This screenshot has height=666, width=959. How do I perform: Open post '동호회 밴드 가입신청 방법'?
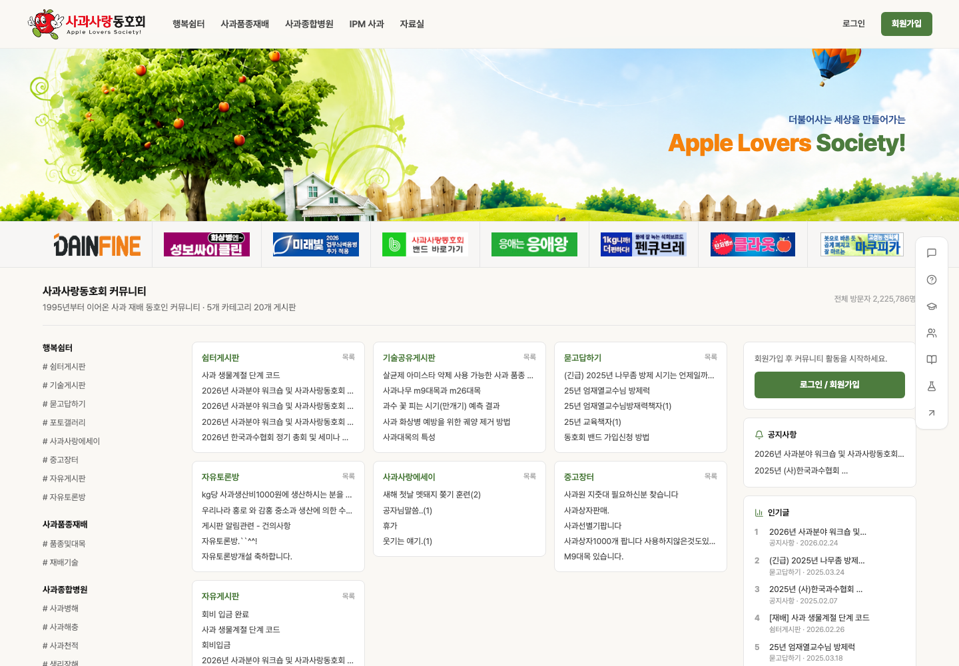607,438
